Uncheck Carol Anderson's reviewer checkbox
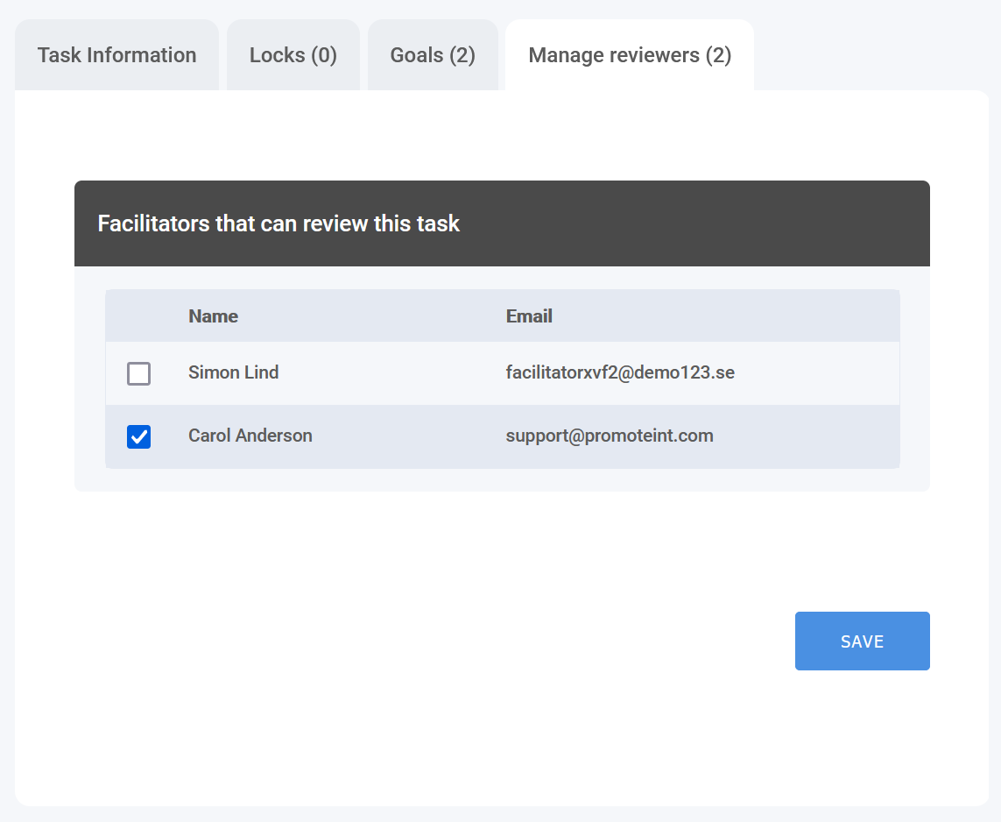 [138, 436]
